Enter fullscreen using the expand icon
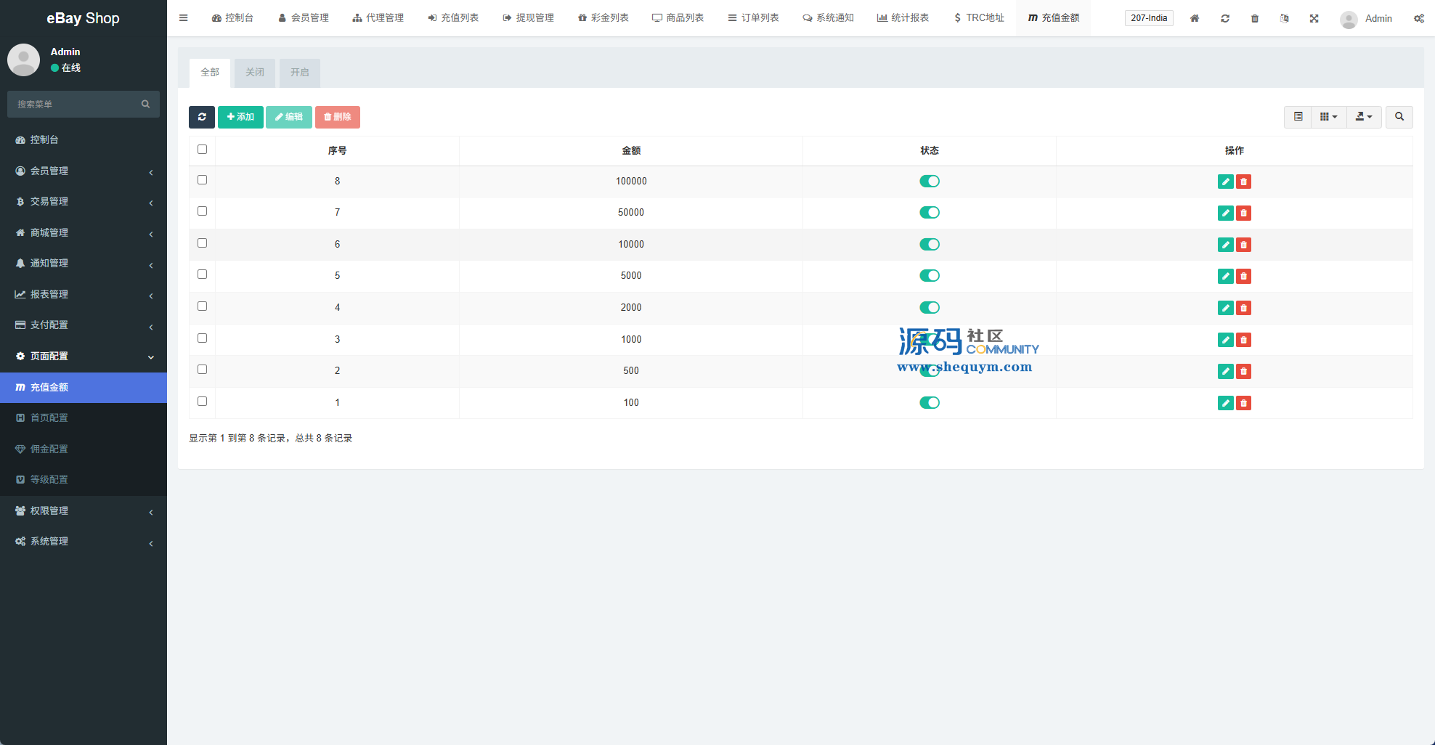This screenshot has height=745, width=1435. 1314,18
